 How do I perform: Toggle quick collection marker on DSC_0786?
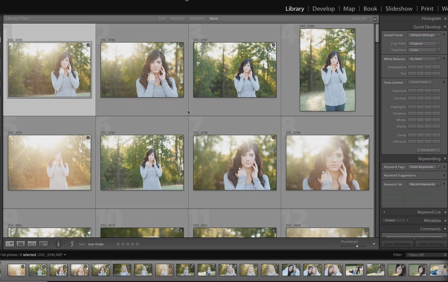tap(181, 45)
